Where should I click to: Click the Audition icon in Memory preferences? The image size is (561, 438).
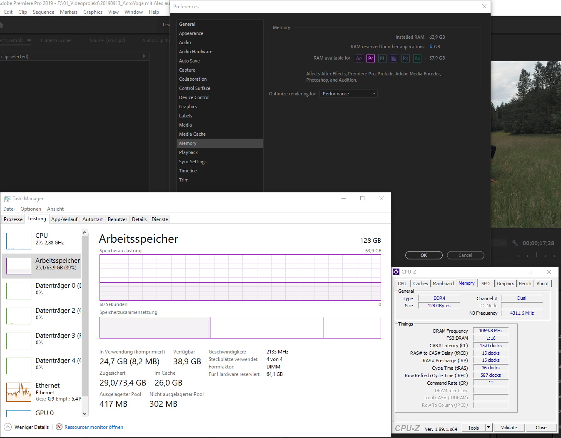(417, 58)
